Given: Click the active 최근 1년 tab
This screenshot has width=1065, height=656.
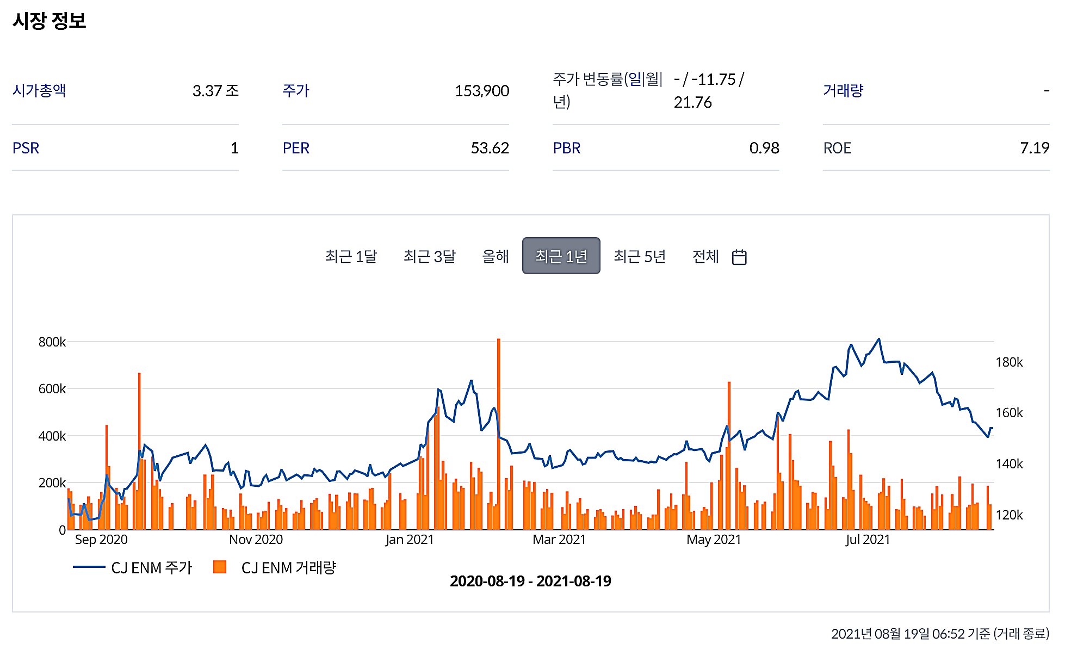Looking at the screenshot, I should [561, 256].
